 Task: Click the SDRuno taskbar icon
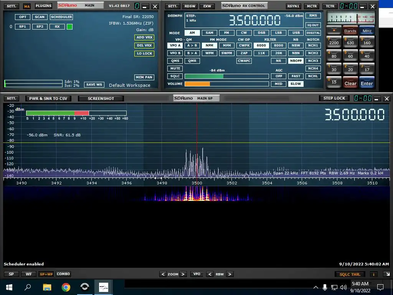point(104,287)
